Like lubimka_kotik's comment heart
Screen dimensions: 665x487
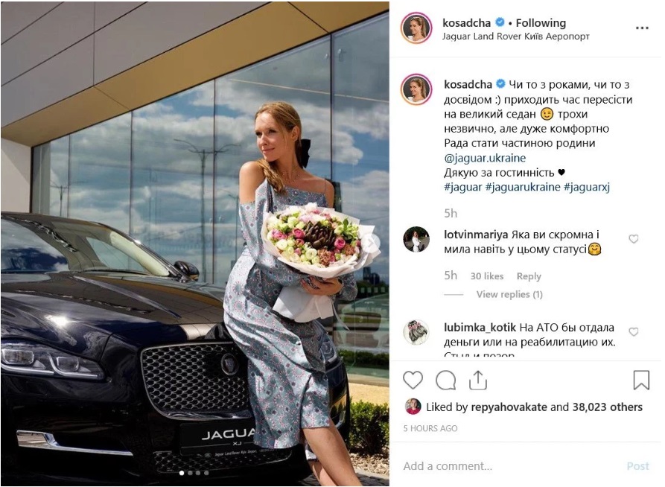point(634,331)
